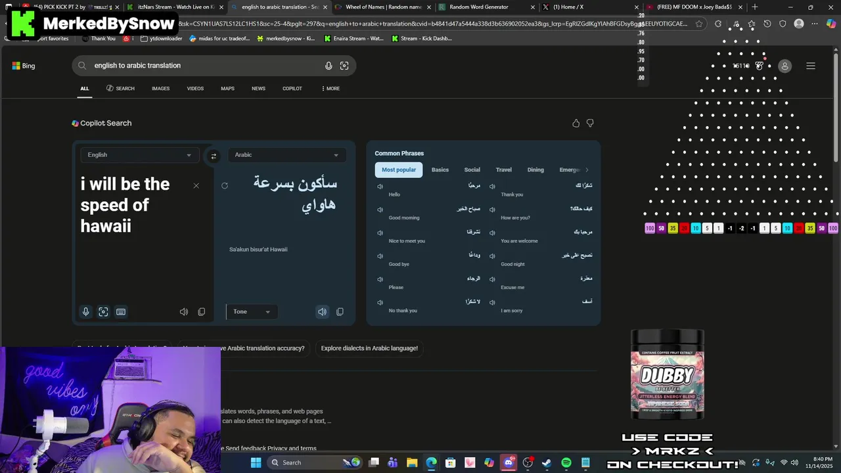Select the Travel phrases category
Screen dimensions: 841x473
[x=504, y=170]
